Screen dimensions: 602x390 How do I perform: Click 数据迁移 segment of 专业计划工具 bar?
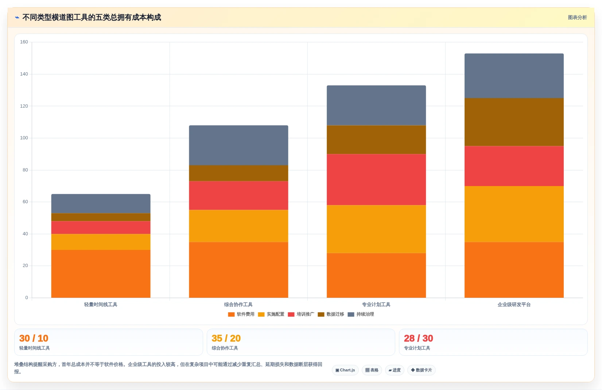pos(376,140)
